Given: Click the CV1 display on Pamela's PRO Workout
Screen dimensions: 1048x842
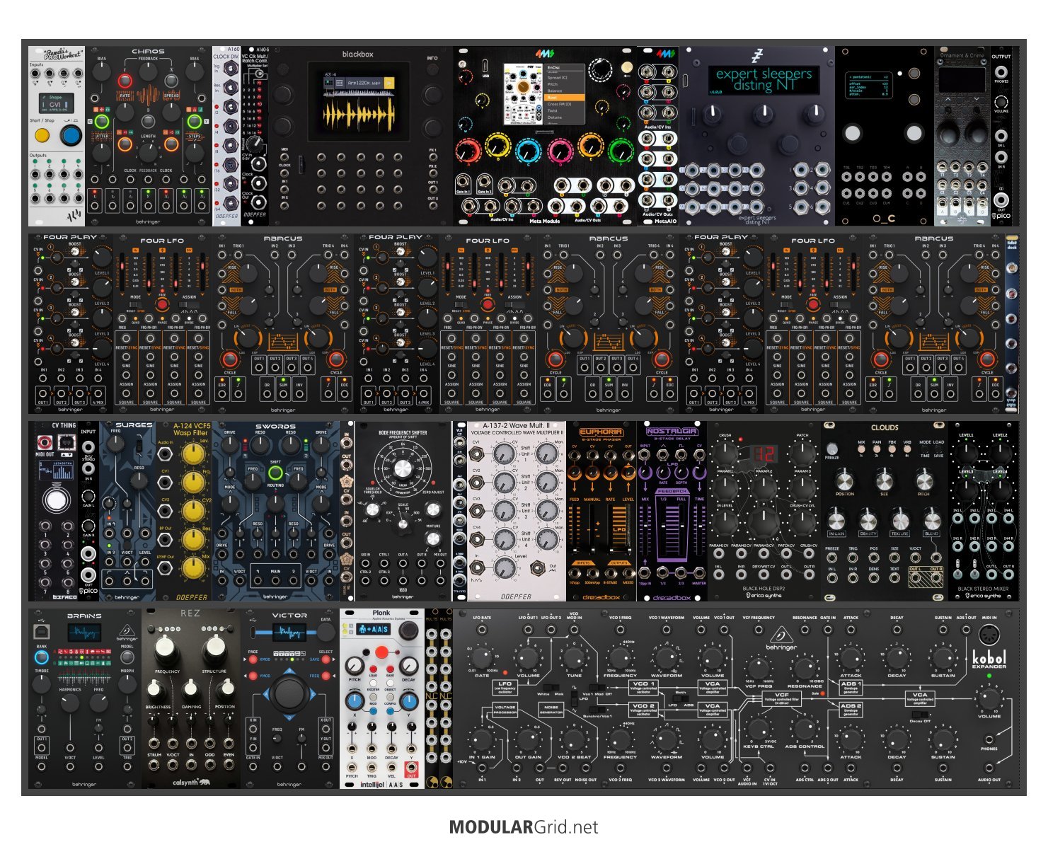Looking at the screenshot, I should tap(56, 102).
